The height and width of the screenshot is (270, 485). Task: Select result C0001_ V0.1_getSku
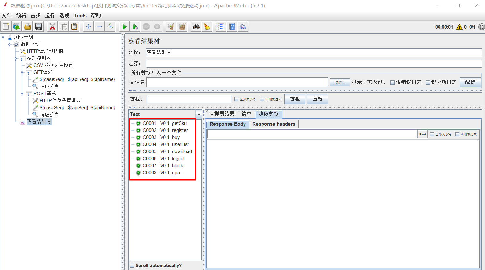click(164, 123)
